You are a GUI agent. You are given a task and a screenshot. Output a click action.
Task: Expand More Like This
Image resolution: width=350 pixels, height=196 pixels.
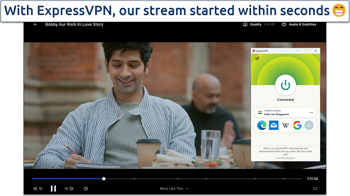coord(174,189)
